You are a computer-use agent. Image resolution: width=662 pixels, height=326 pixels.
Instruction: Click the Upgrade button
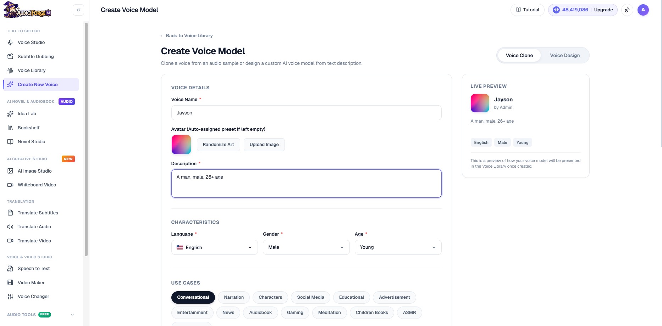tap(603, 10)
